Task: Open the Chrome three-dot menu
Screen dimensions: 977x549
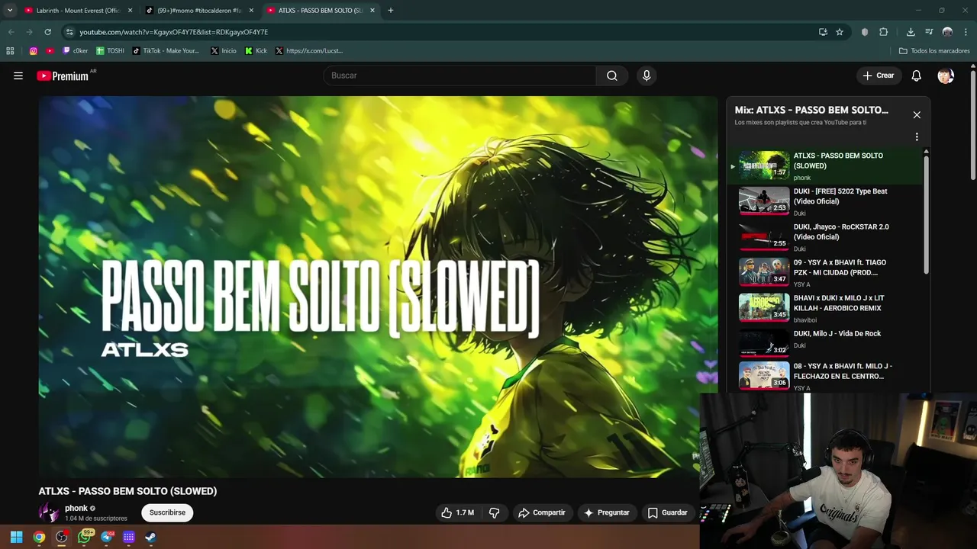Action: 966,32
